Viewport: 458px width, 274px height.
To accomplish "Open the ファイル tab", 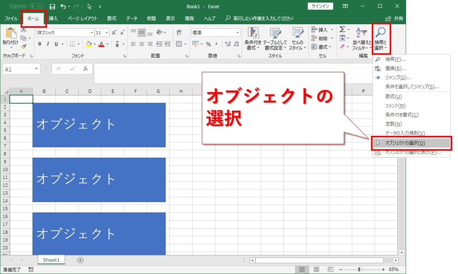I will tap(11, 18).
